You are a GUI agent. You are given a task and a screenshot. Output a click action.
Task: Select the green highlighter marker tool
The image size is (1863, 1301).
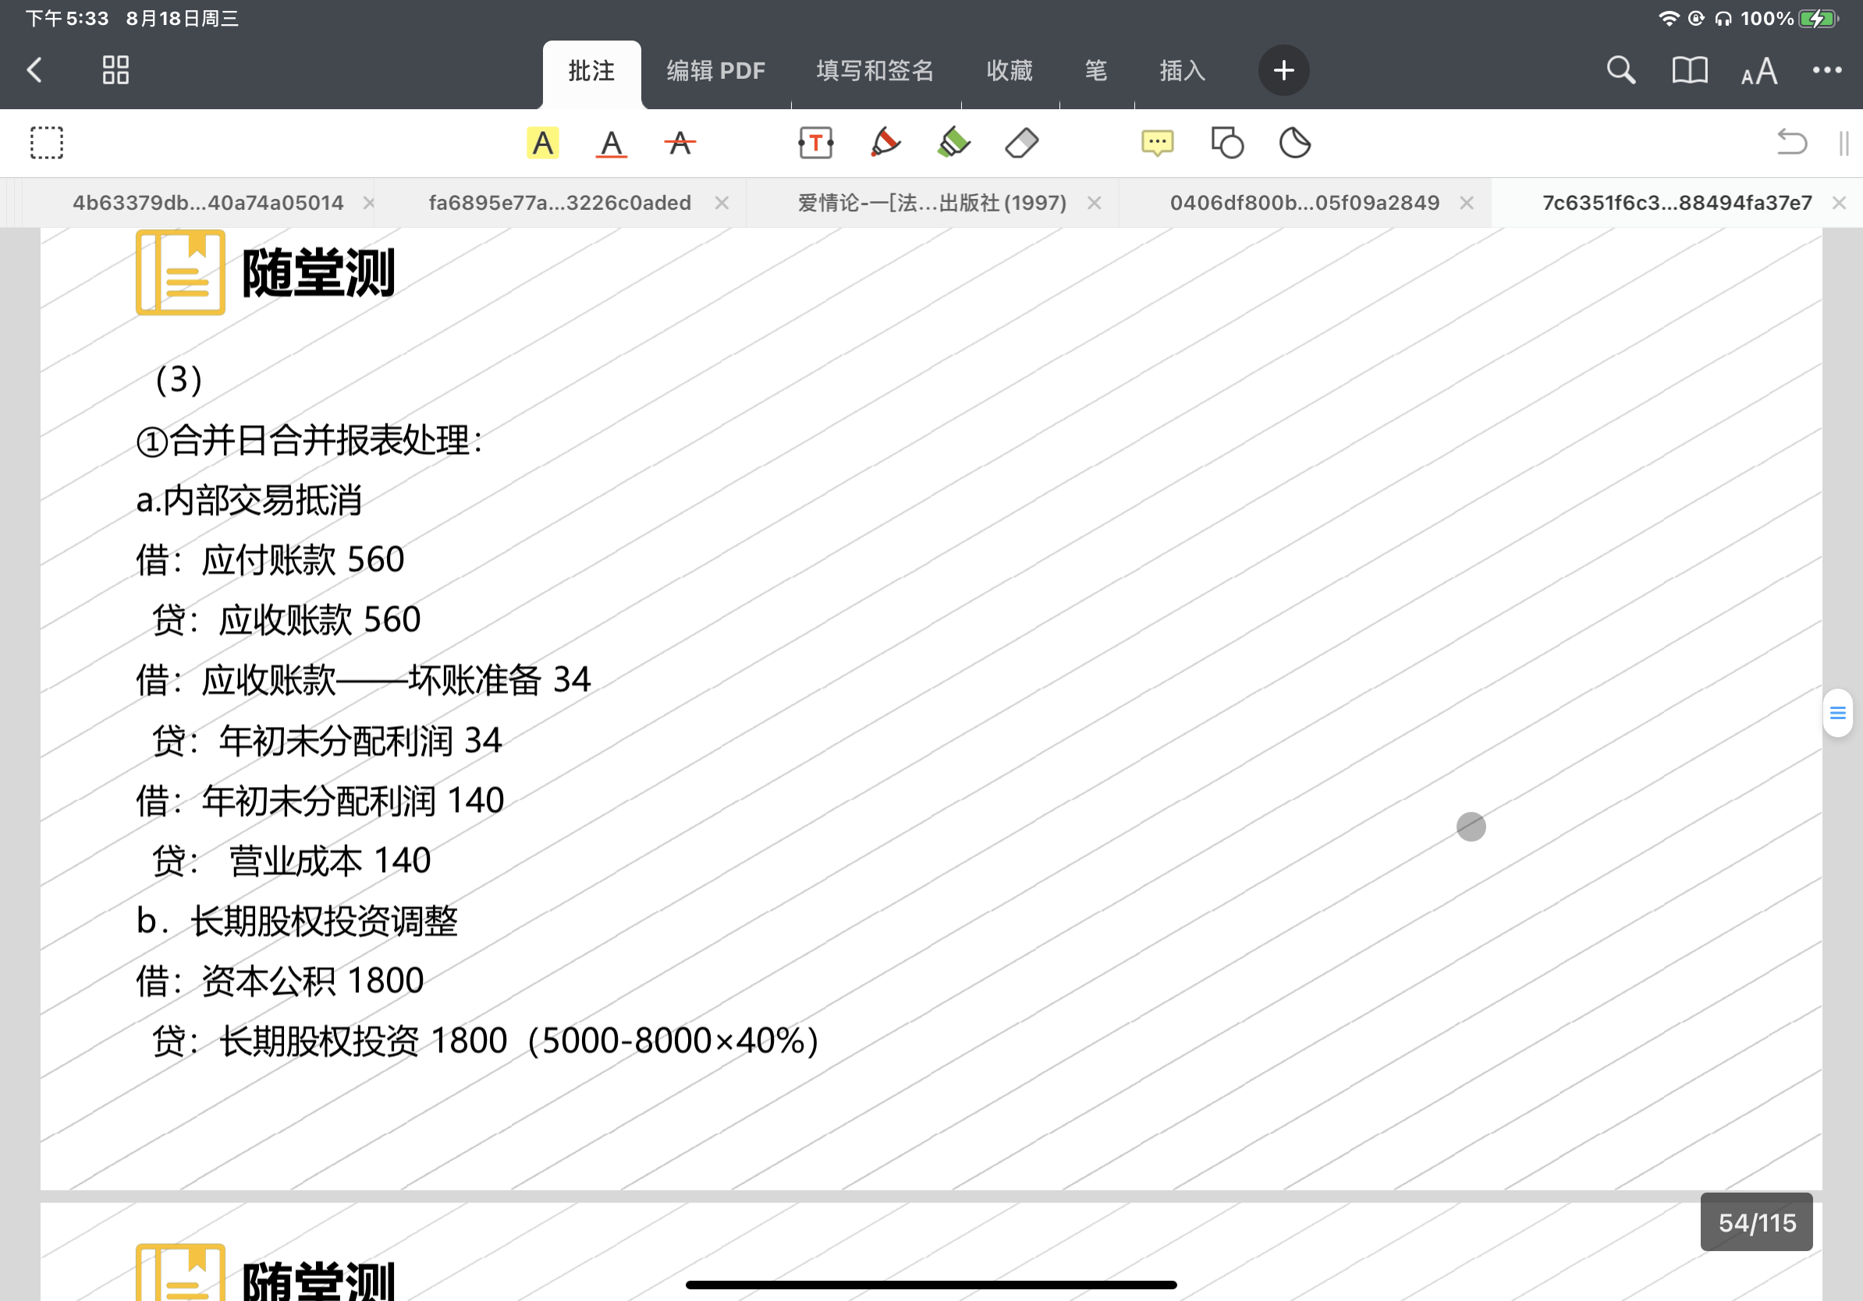tap(953, 144)
